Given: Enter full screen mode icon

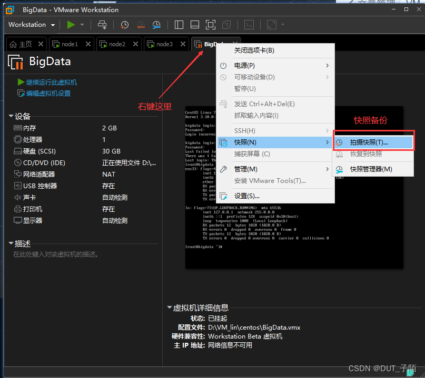Looking at the screenshot, I should 211,25.
